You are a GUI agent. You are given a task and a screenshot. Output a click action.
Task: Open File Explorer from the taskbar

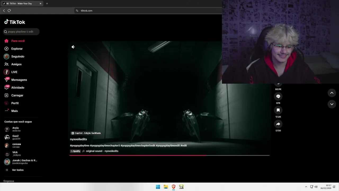[166, 187]
